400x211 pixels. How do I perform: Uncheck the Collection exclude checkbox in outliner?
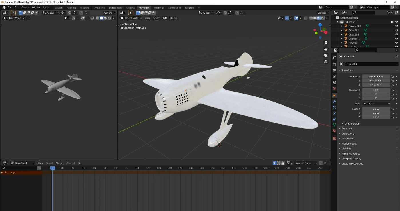coord(393,22)
